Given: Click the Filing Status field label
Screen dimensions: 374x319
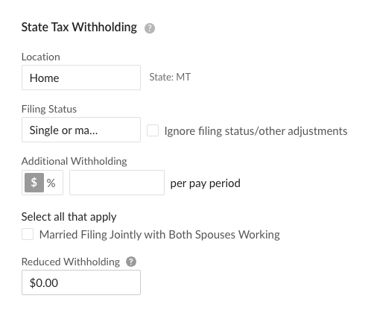Looking at the screenshot, I should tap(49, 110).
